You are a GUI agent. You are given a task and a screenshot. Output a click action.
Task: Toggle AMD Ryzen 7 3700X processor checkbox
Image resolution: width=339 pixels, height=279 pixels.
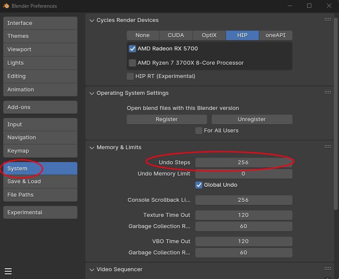[x=132, y=63]
